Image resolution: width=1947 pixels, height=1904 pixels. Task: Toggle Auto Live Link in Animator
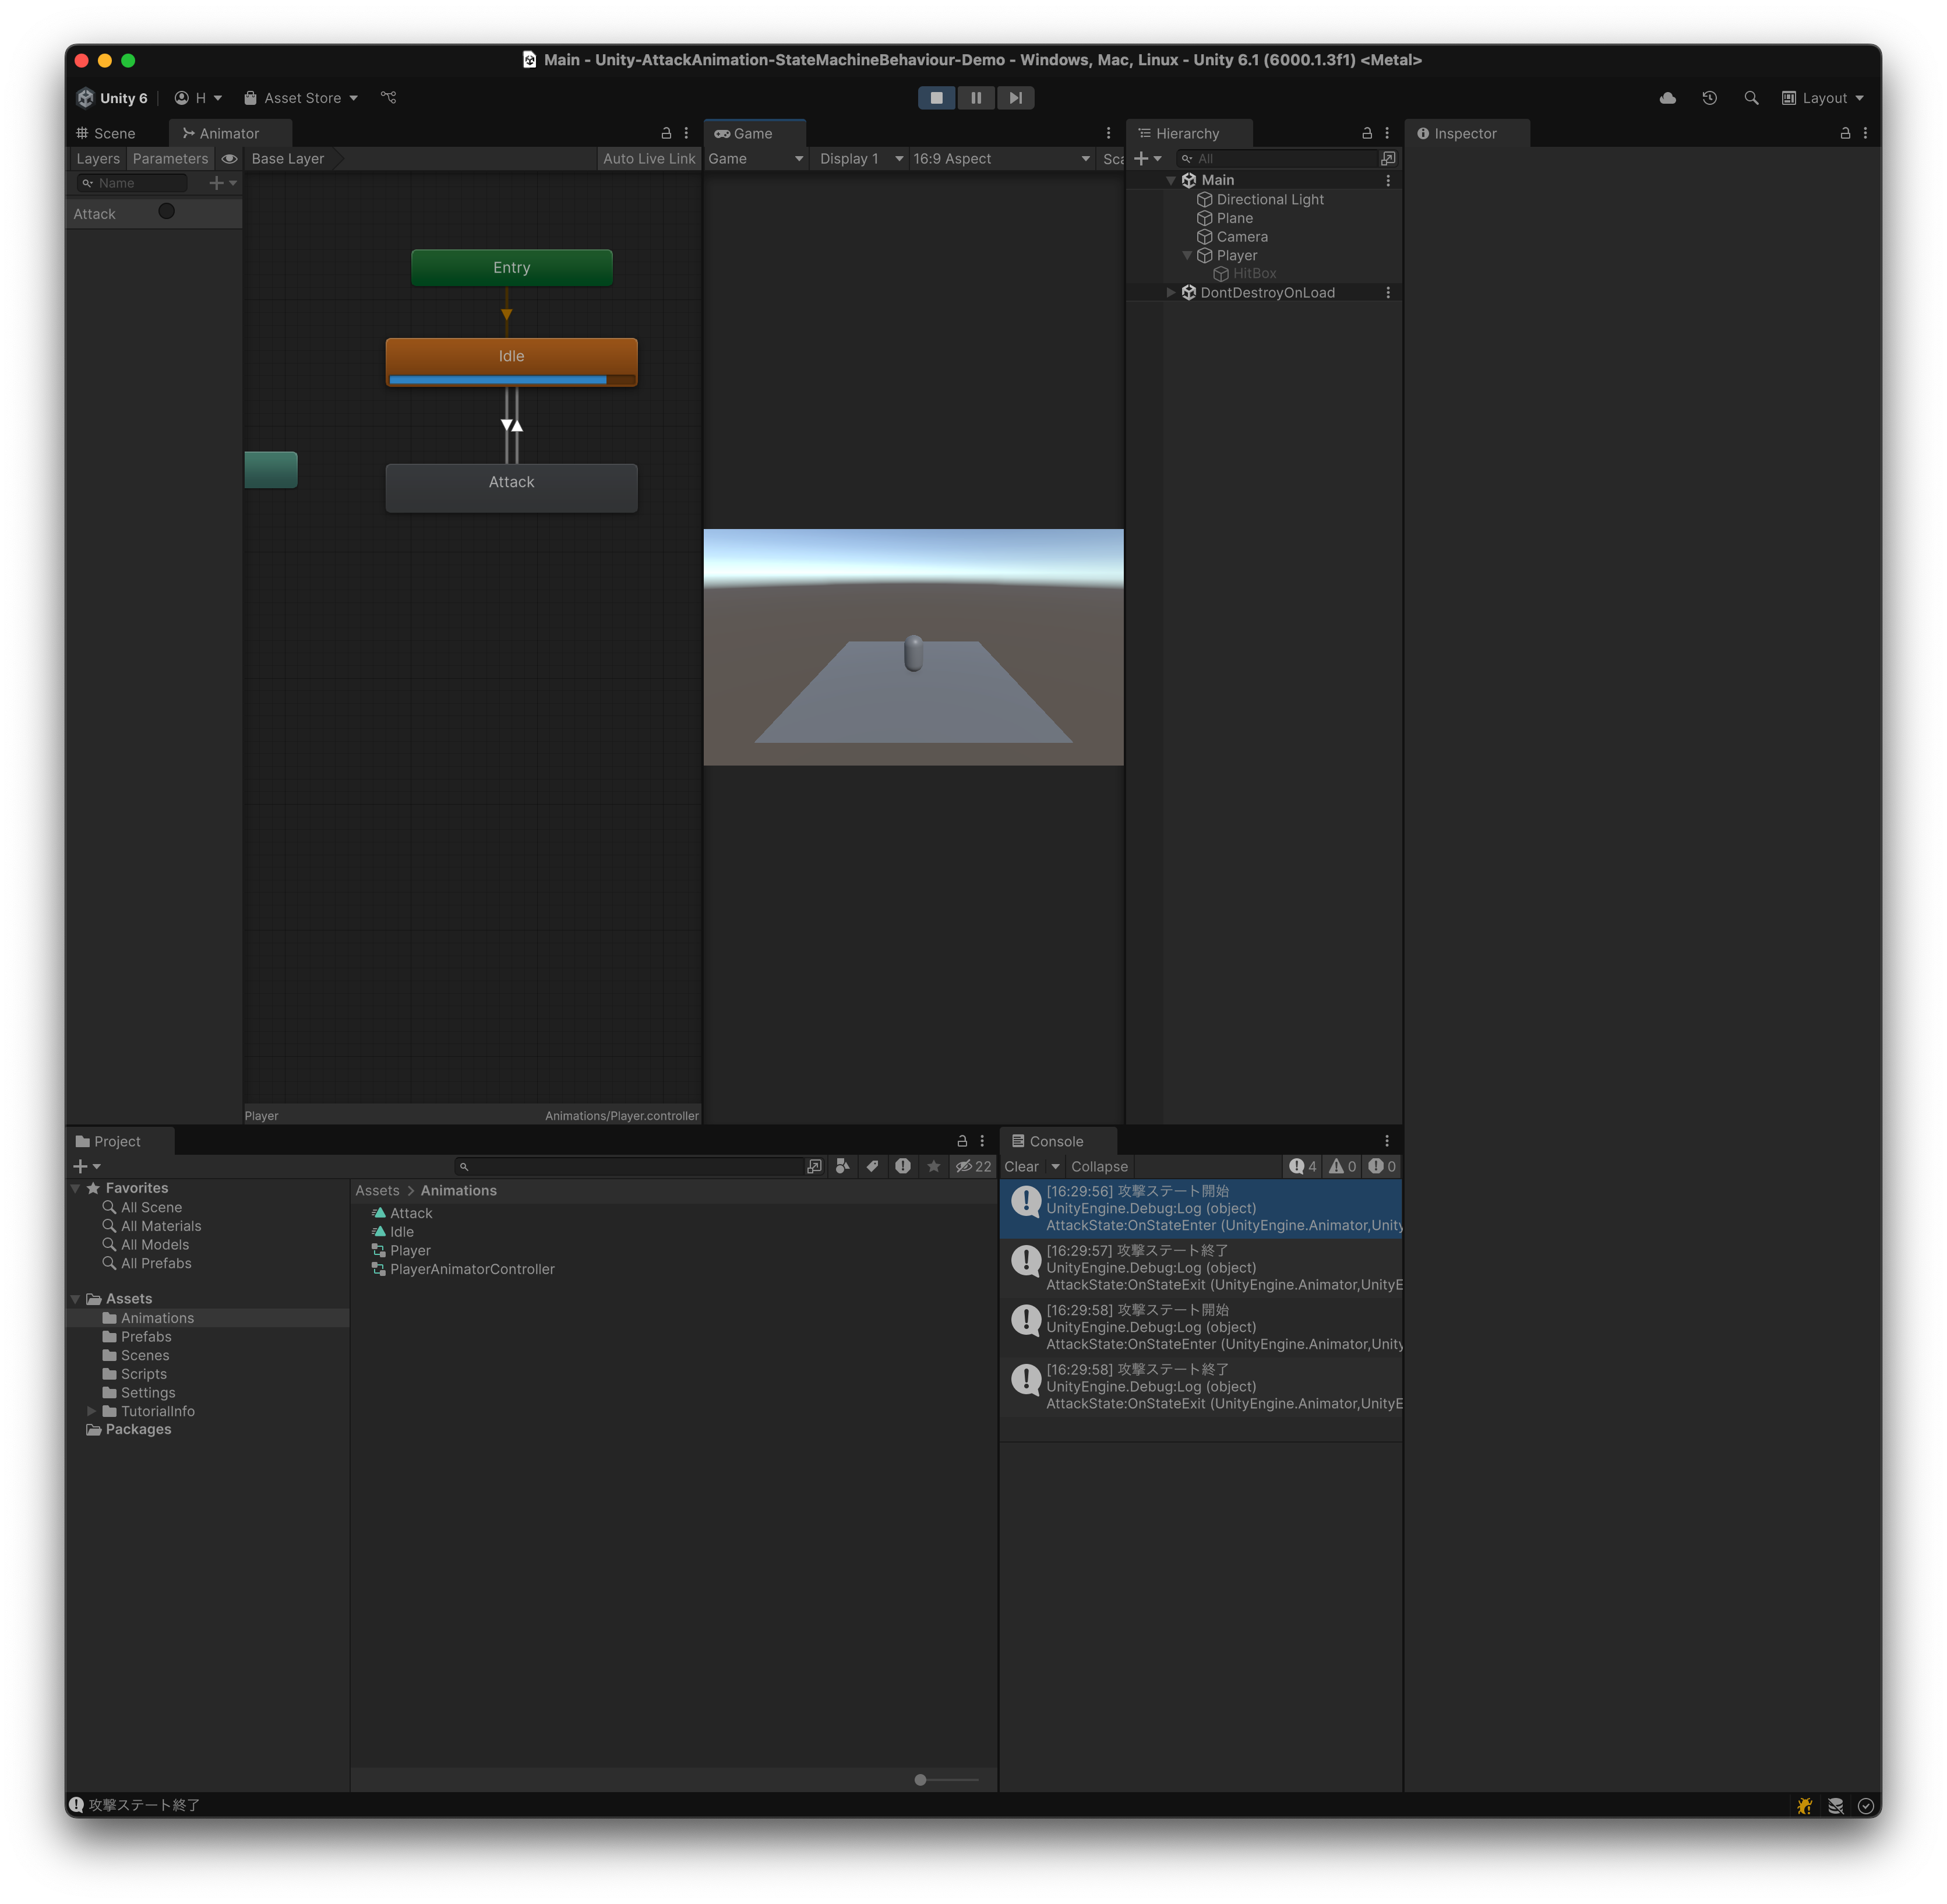(x=649, y=159)
